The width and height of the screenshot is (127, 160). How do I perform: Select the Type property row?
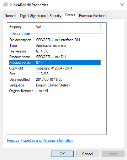tap(55, 46)
